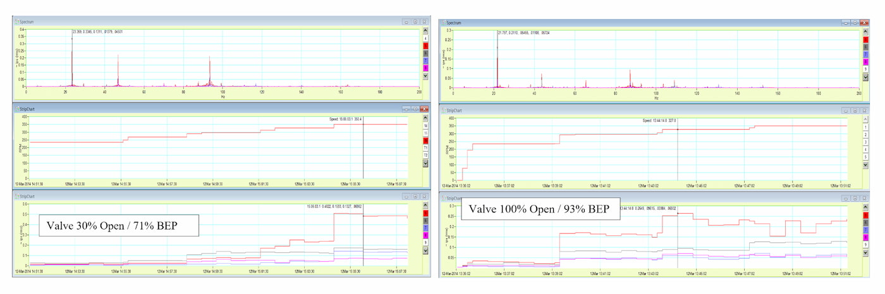Screen dimensions: 885x294
Task: Toggle red speed channel in left speed StripChart
Action: point(425,140)
